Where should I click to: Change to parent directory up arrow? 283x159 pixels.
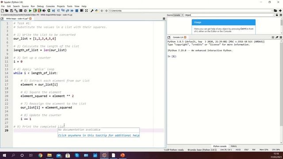(280, 11)
